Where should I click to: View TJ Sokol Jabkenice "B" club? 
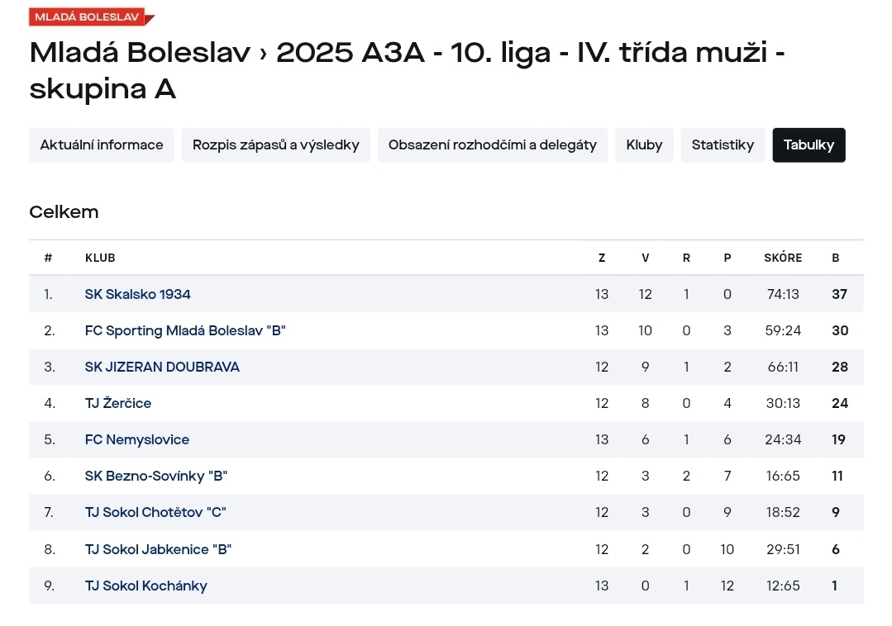point(158,549)
